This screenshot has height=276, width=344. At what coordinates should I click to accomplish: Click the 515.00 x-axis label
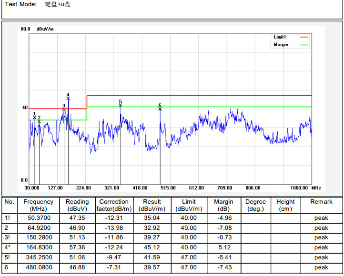(x=168, y=188)
